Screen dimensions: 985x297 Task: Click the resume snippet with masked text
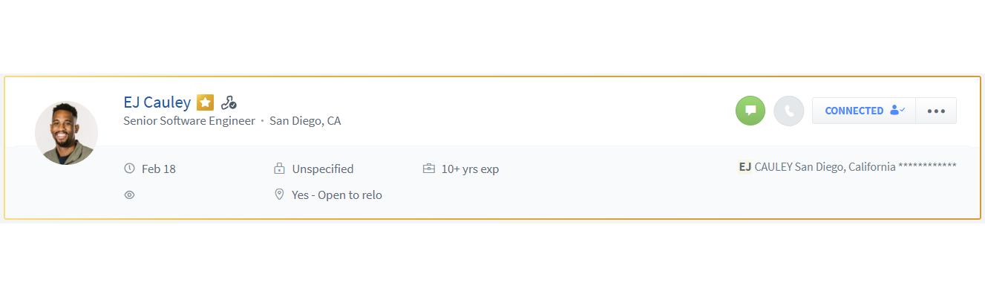pos(847,166)
